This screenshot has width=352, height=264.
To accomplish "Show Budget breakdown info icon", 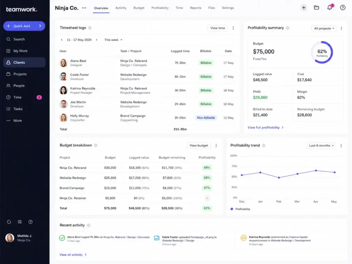I will click(x=96, y=145).
